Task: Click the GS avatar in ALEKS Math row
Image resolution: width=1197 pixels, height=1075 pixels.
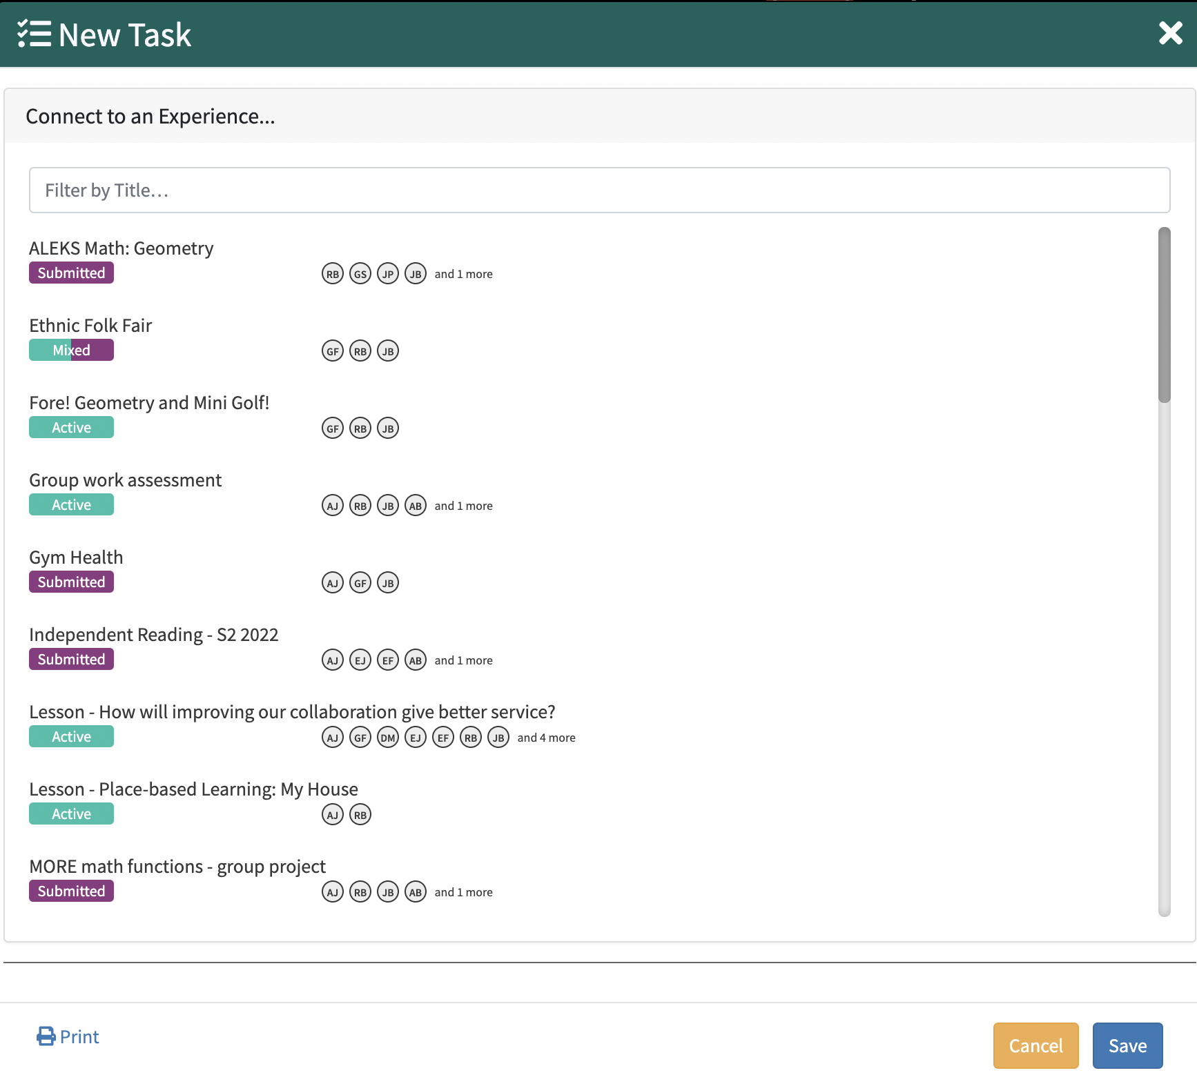Action: tap(360, 274)
